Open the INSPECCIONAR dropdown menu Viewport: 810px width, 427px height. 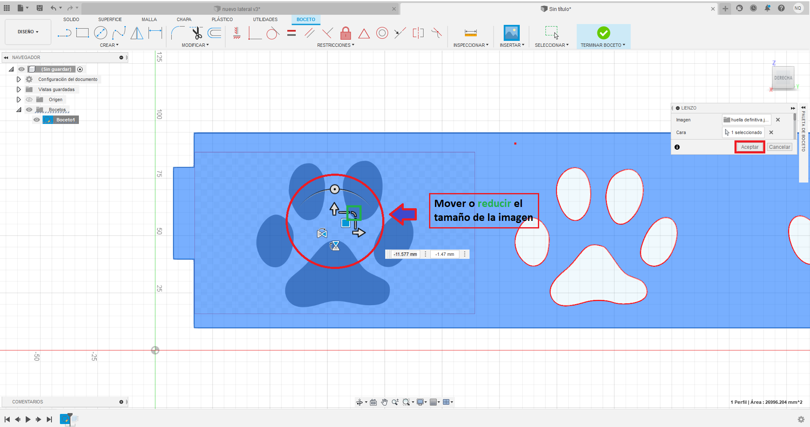[x=471, y=45]
